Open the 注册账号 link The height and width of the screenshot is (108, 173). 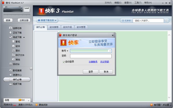point(93,62)
